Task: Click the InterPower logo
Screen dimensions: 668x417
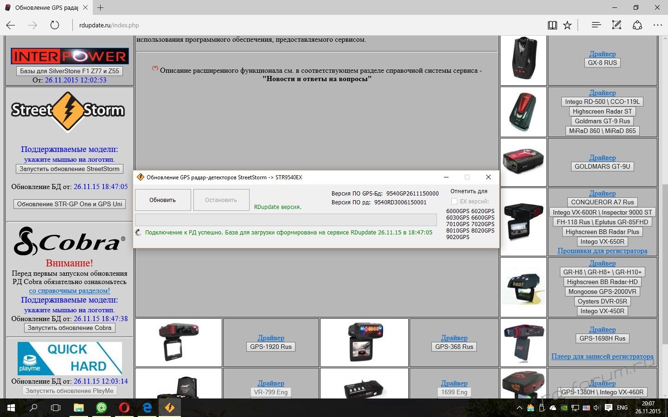Action: coord(70,57)
